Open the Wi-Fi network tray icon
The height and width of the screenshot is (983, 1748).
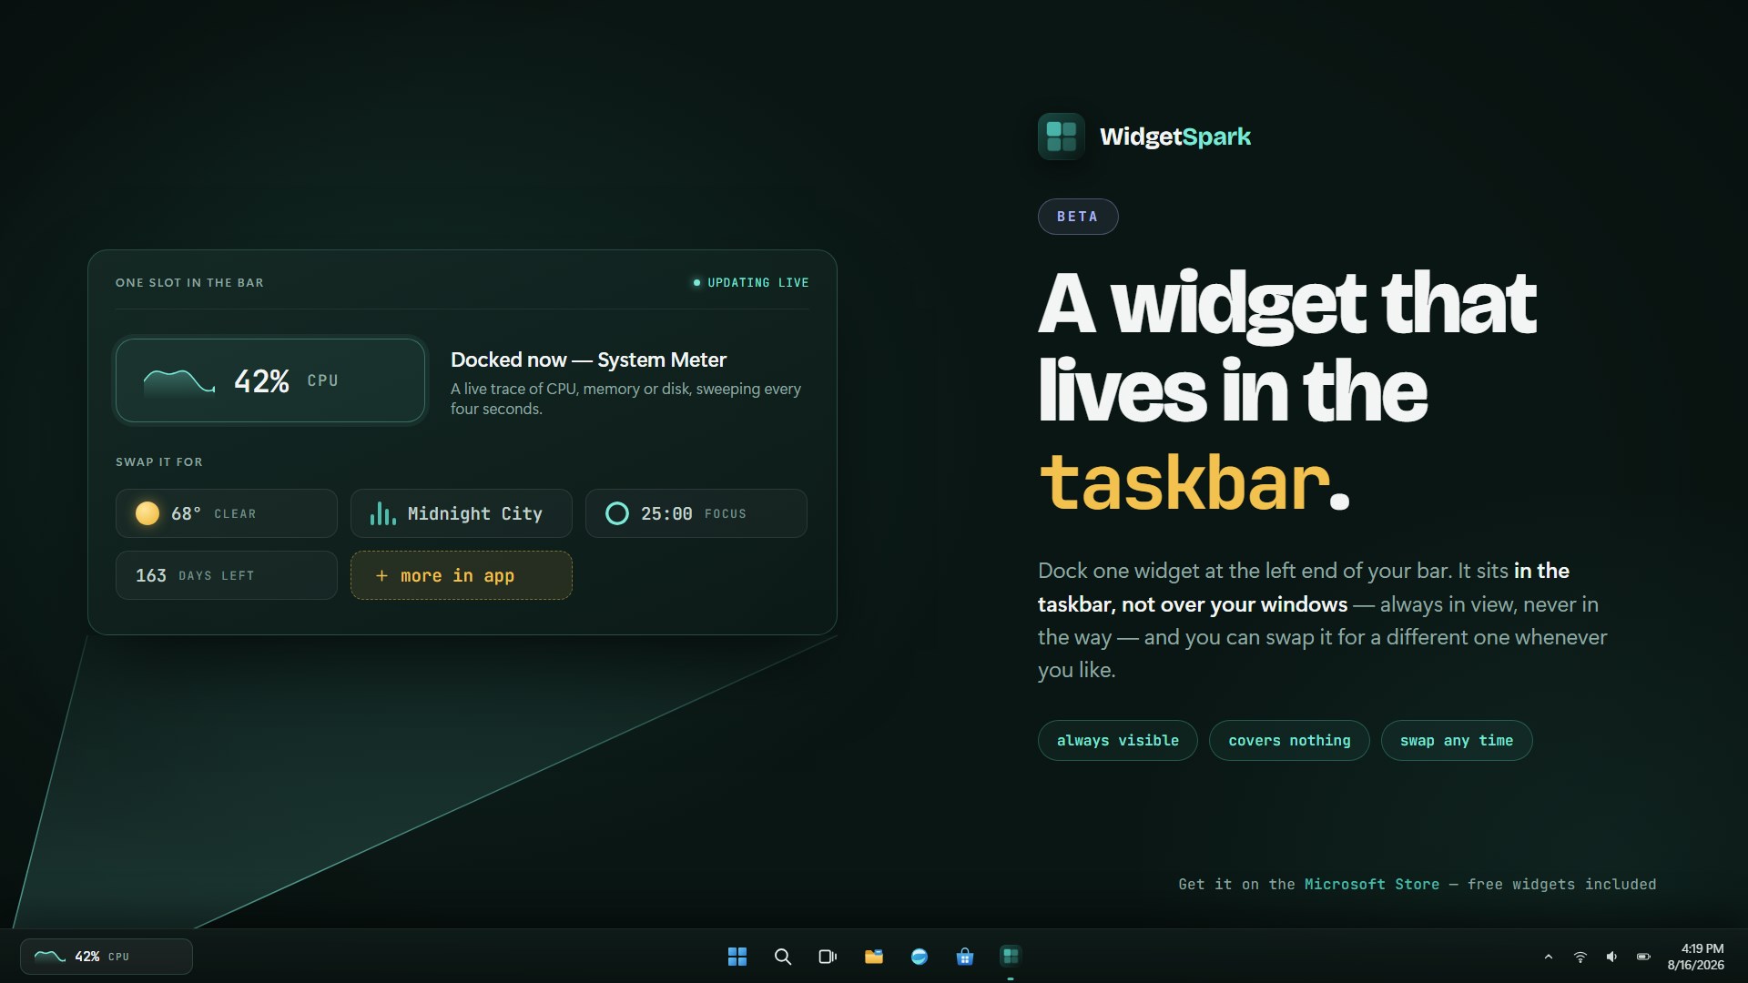[x=1580, y=957]
